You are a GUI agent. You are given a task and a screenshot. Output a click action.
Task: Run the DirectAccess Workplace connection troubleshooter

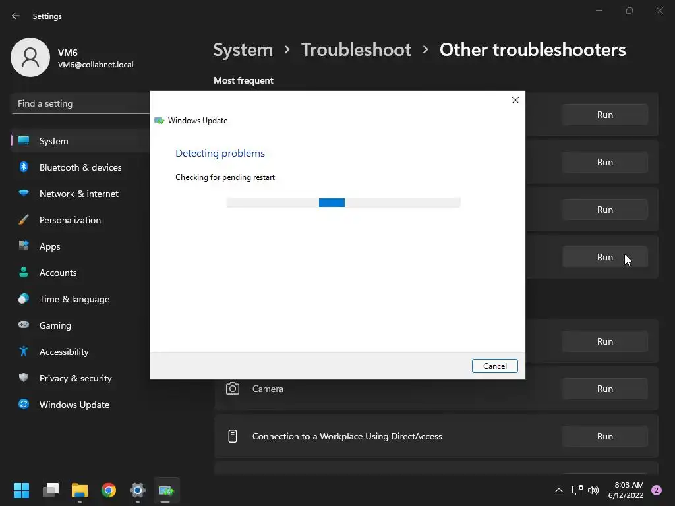tap(605, 436)
